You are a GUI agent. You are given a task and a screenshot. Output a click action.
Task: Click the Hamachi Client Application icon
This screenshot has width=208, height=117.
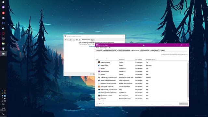[99, 93]
